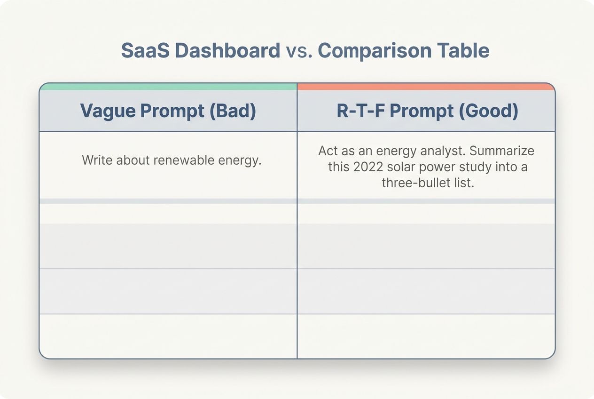Click the "three-bullet list." text line

(x=427, y=183)
